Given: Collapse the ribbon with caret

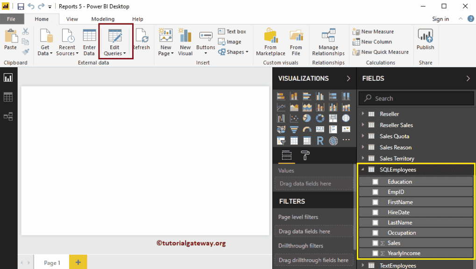Looking at the screenshot, I should (461, 19).
